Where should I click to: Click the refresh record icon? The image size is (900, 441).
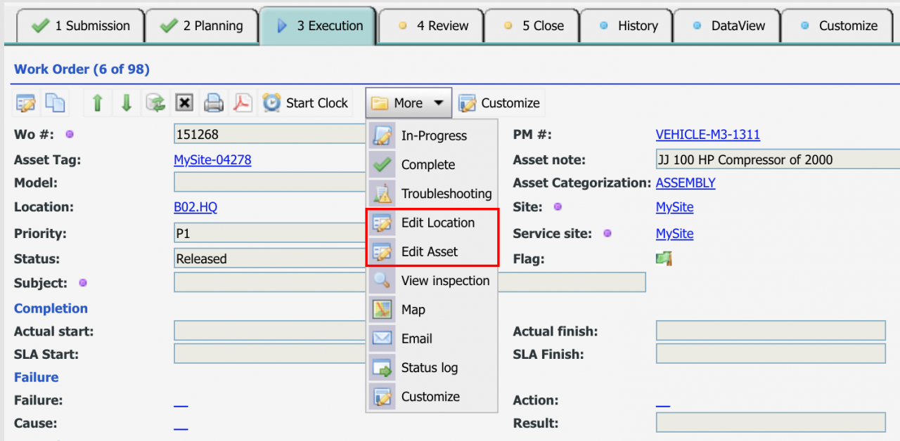pos(155,103)
